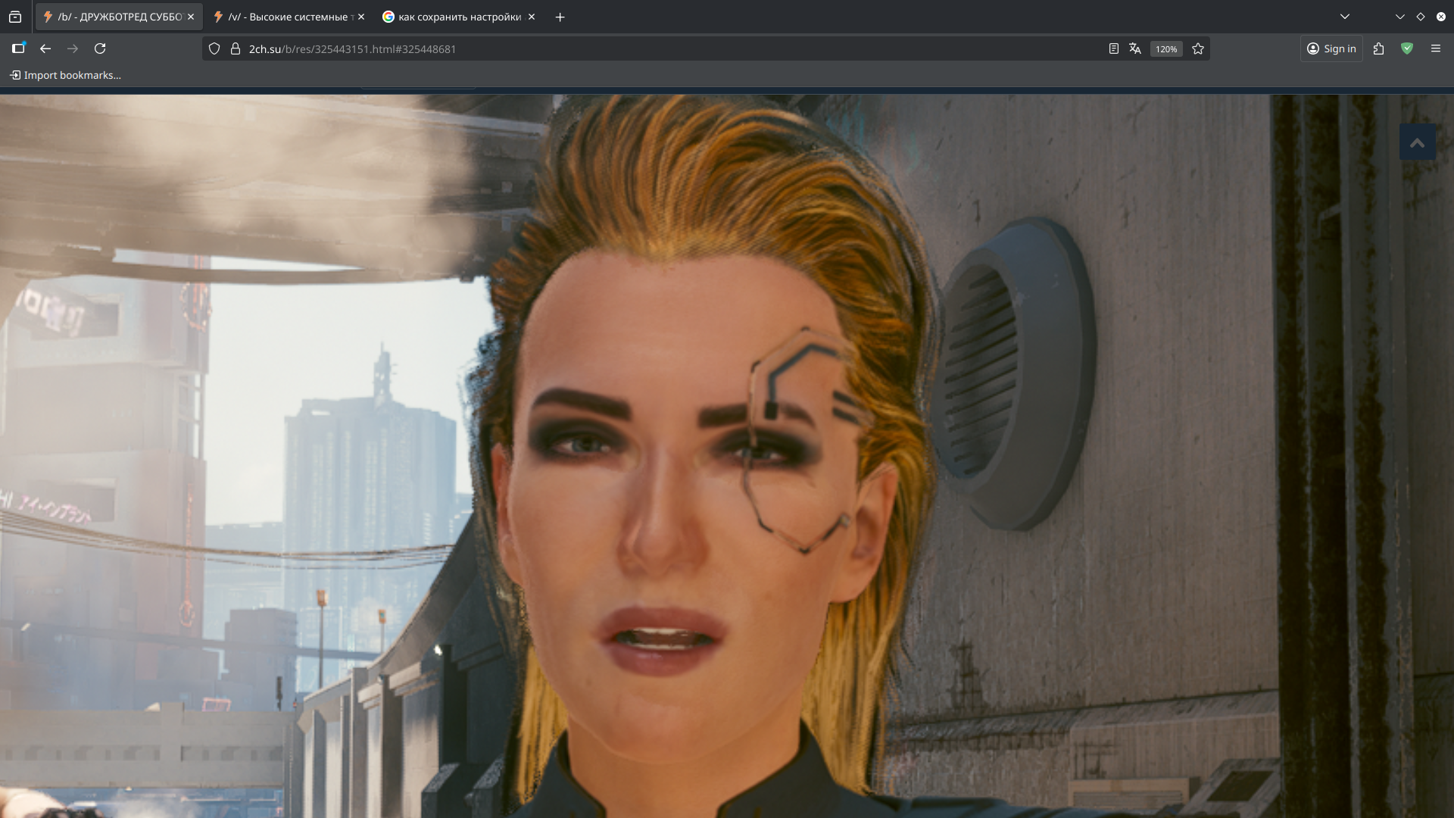Reload the current page
Viewport: 1454px width, 818px height.
100,48
